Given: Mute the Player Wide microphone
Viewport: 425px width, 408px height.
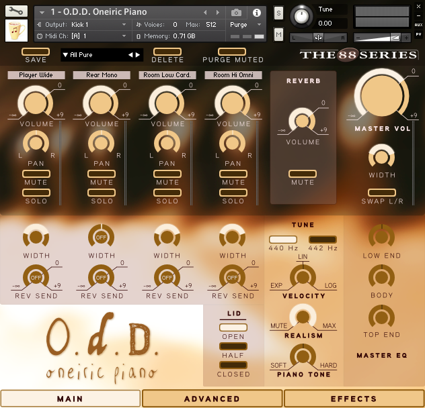Looking at the screenshot, I should click(36, 174).
